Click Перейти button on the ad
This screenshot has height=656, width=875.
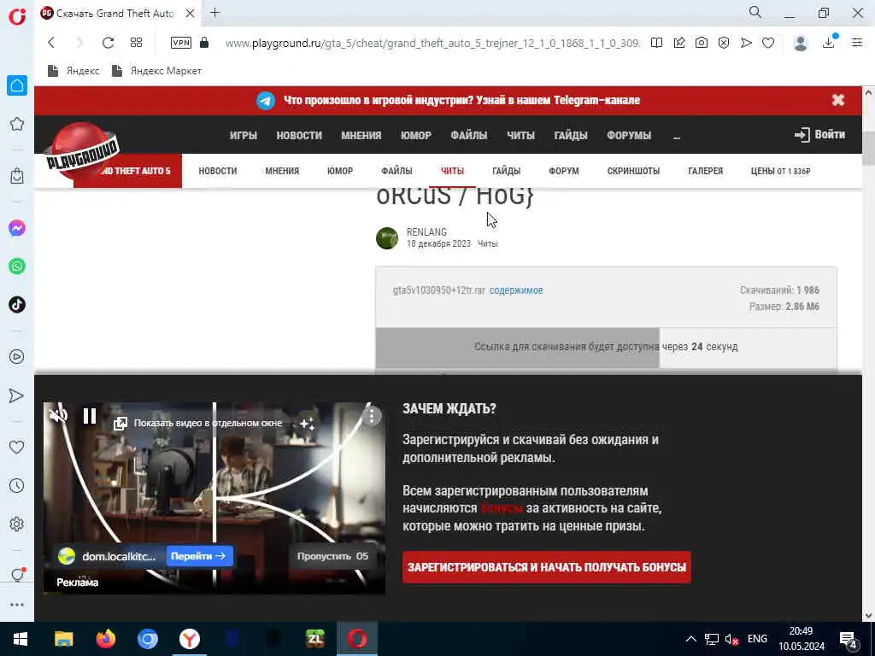pyautogui.click(x=199, y=556)
